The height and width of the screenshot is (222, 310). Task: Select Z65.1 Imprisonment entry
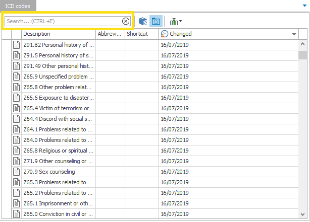58,203
